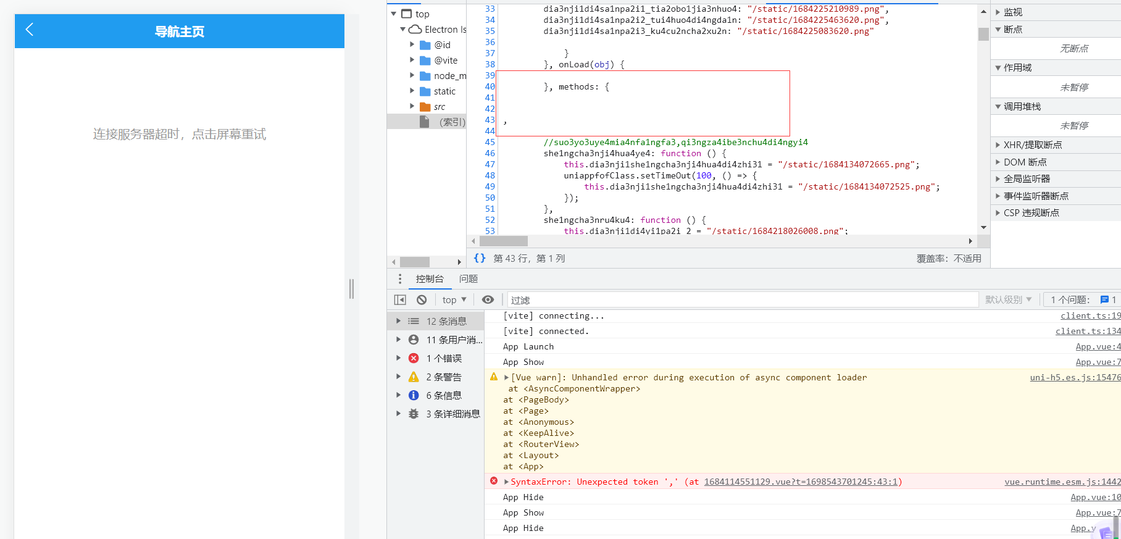The height and width of the screenshot is (539, 1121).
Task: Click the code editor vertical scrollbar thumb
Action: point(983,33)
